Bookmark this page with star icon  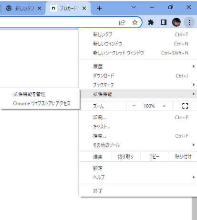coord(135,22)
